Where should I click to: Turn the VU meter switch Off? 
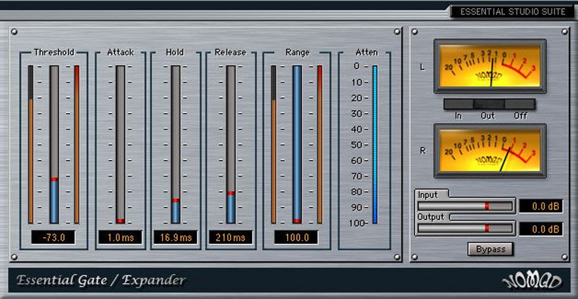pos(520,104)
